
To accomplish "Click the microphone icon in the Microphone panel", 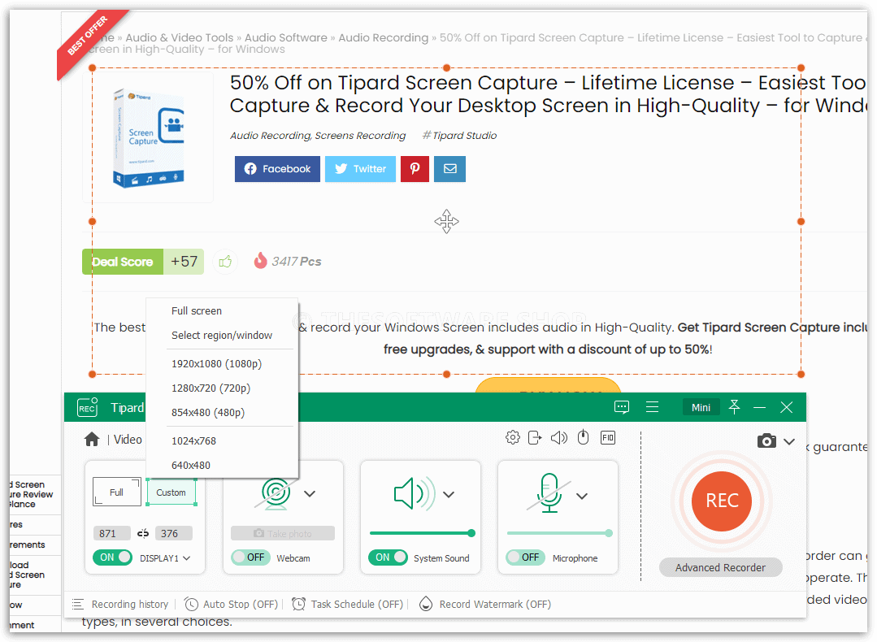I will [549, 492].
